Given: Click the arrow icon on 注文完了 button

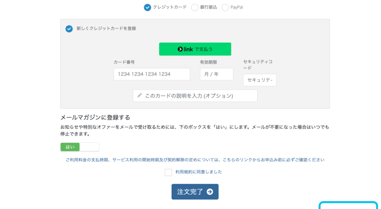Looking at the screenshot, I should (210, 192).
